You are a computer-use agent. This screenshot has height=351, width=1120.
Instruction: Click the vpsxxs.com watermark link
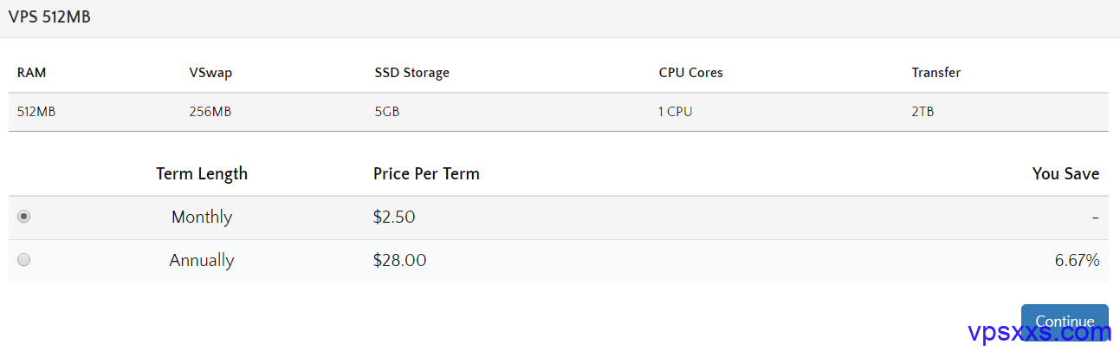[x=1038, y=331]
